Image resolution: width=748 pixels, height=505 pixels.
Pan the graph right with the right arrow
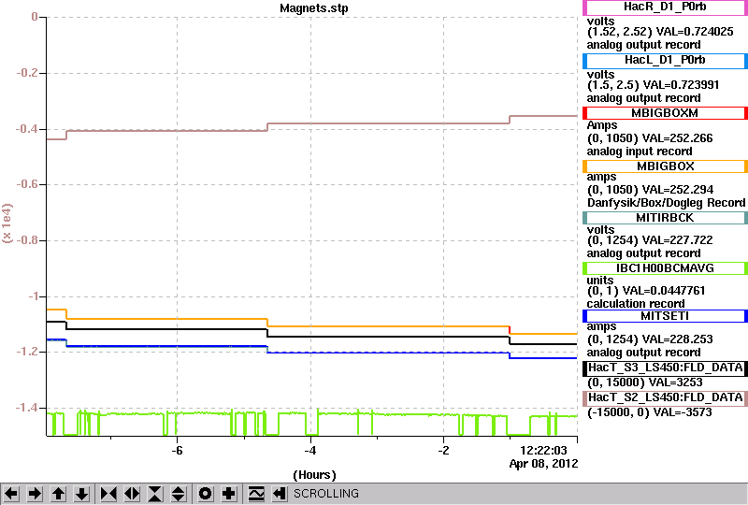coord(35,494)
